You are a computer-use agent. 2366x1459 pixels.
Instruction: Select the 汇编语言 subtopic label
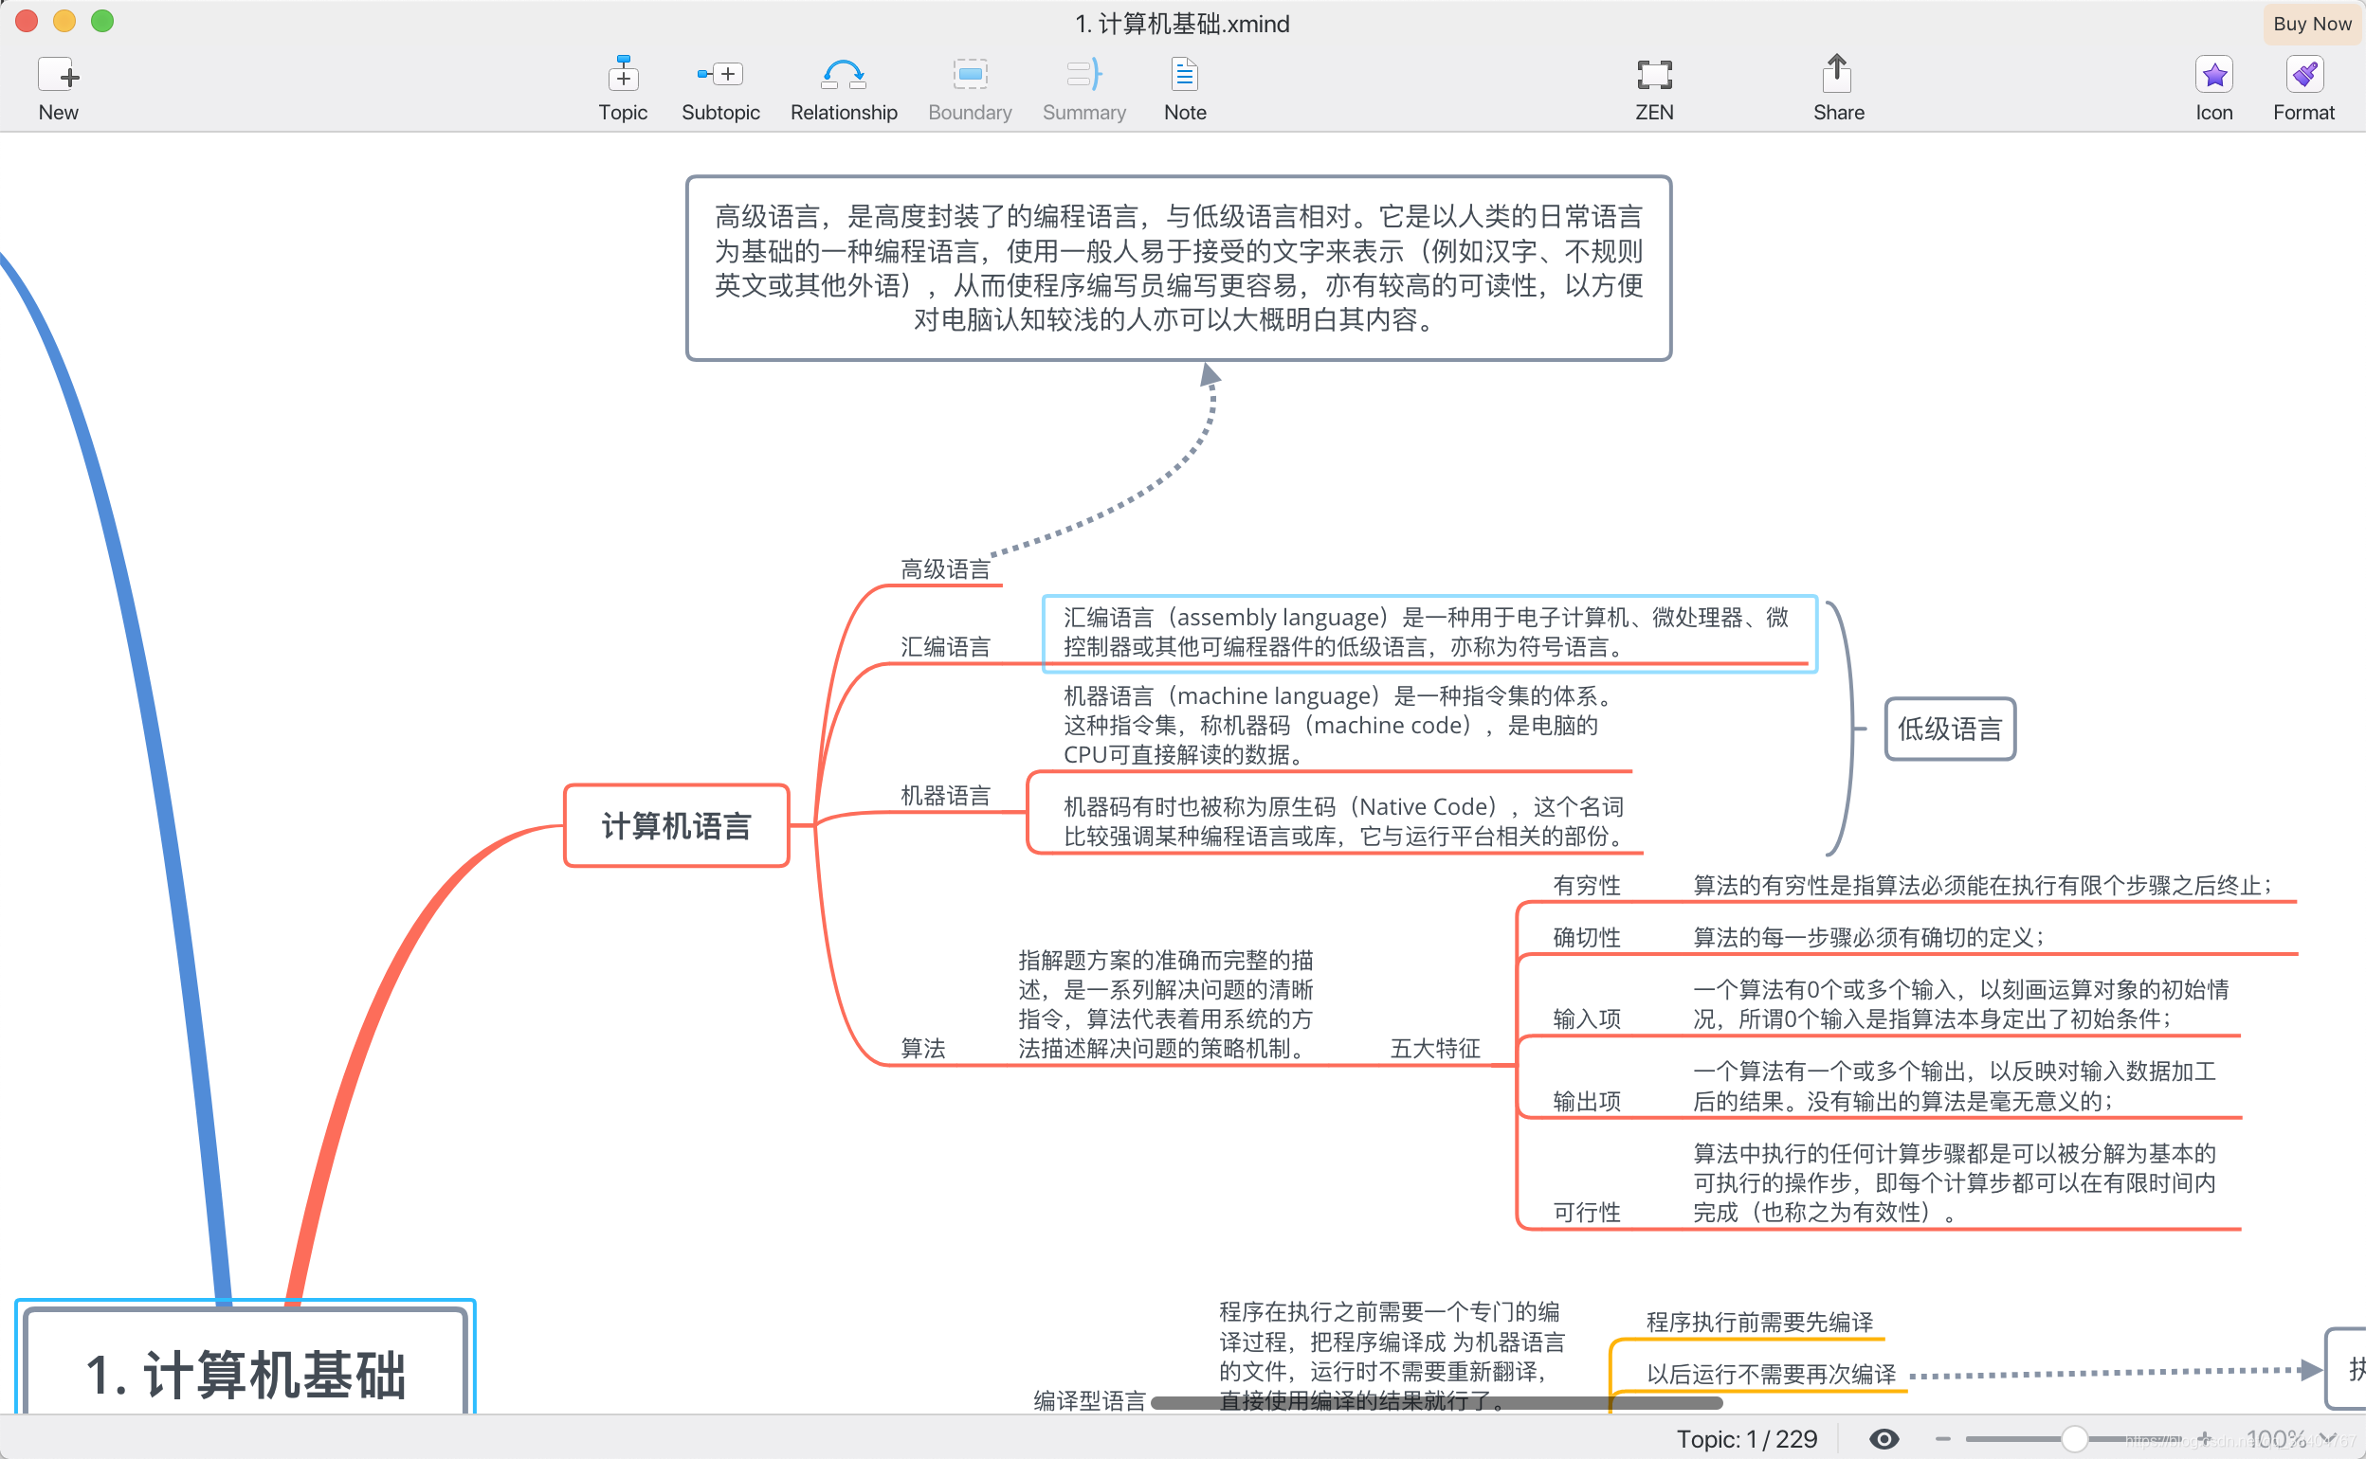pyautogui.click(x=945, y=646)
